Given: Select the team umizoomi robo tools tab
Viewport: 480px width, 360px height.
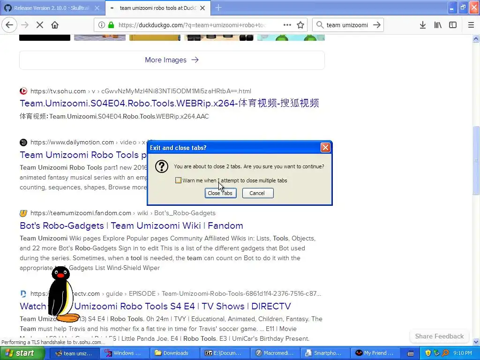Looking at the screenshot, I should click(157, 8).
